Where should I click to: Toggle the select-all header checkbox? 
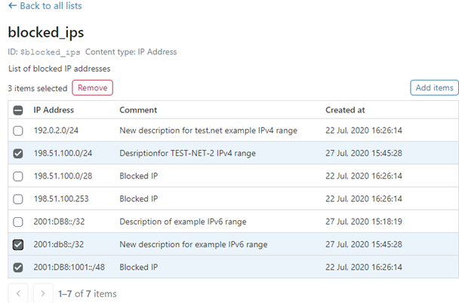[19, 110]
